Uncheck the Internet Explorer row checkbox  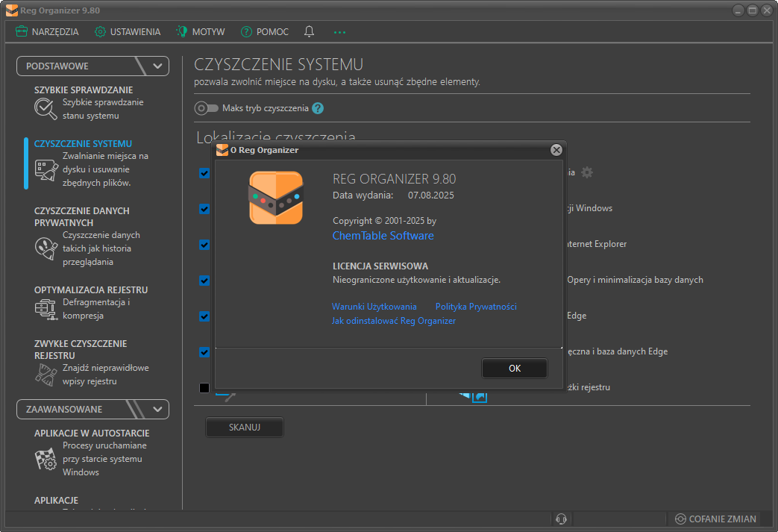pos(204,245)
